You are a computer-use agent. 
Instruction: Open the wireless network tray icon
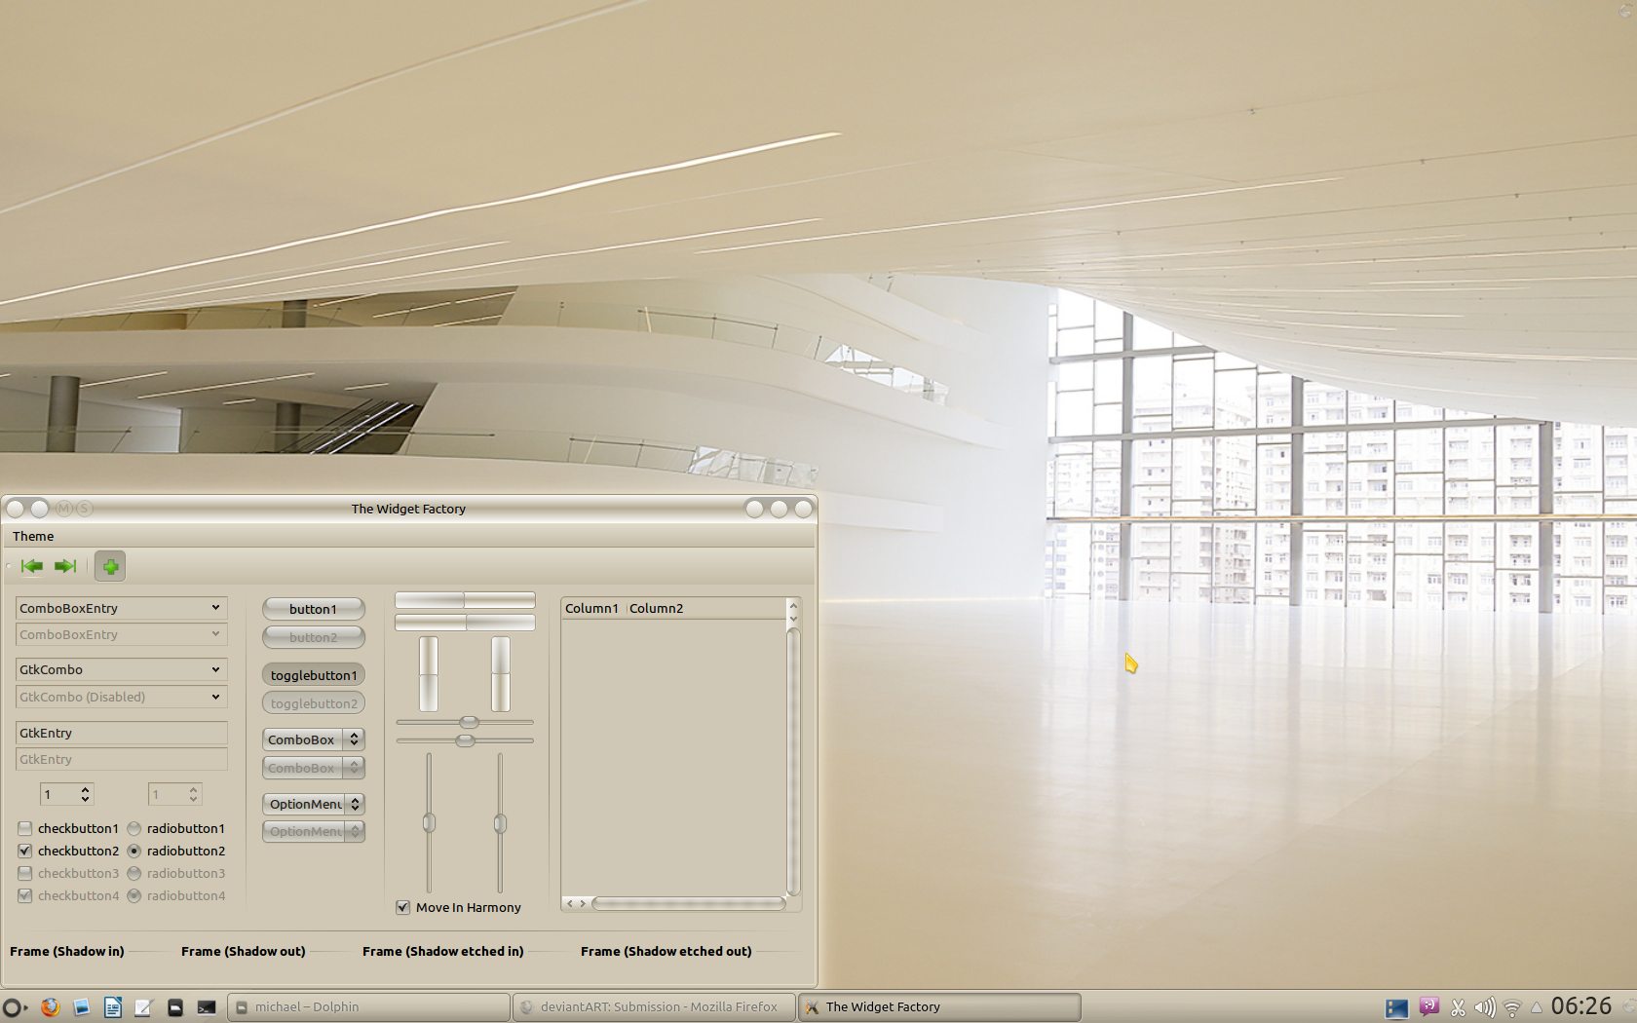(x=1512, y=1008)
